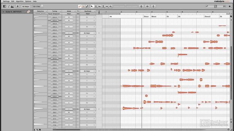
Task: Open the Edit menu
Action: (13, 1)
